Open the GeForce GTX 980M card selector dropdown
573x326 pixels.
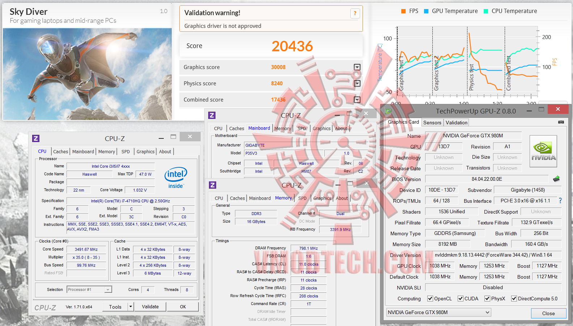(487, 312)
